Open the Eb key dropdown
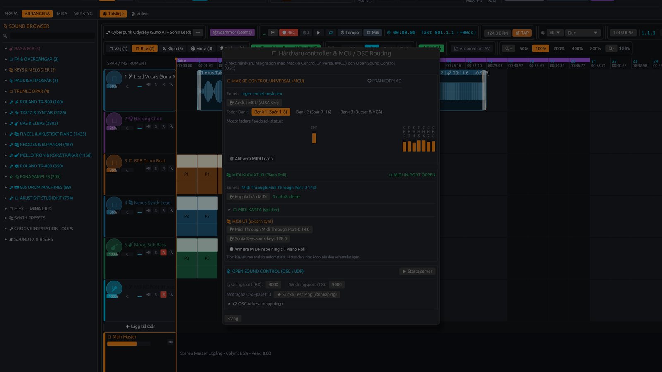The image size is (662, 372). click(x=555, y=33)
